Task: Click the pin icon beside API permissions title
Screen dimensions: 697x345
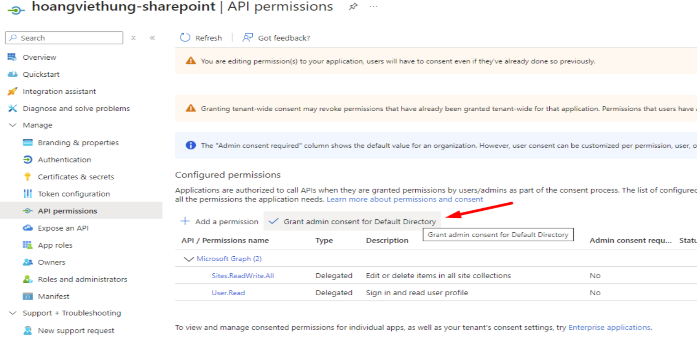Action: (353, 7)
